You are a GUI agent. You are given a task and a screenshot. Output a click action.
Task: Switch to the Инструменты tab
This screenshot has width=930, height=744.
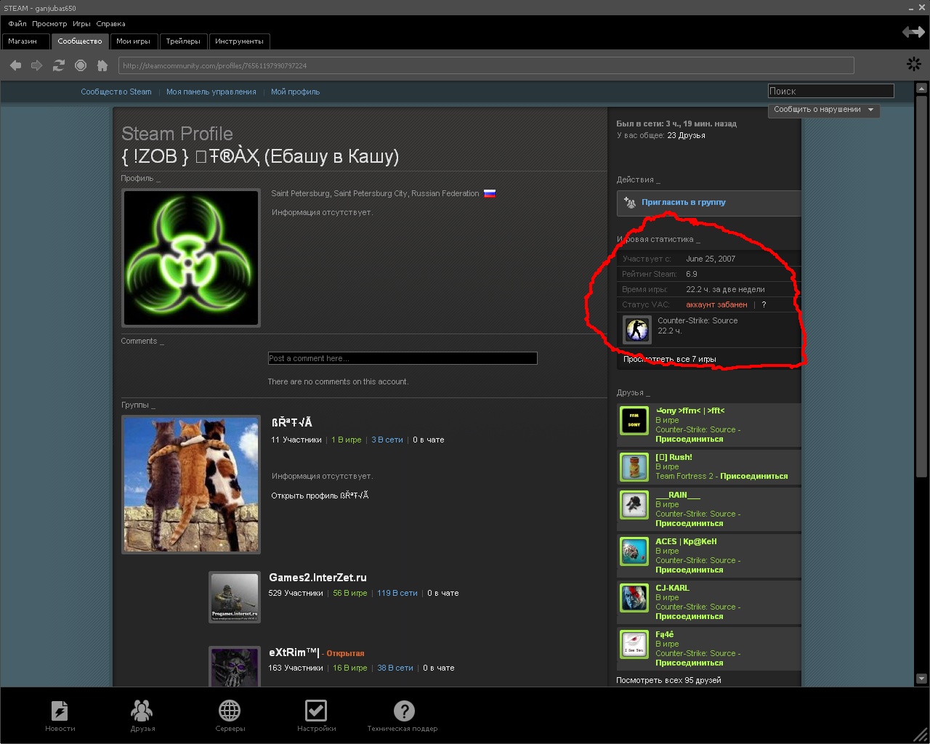[239, 41]
